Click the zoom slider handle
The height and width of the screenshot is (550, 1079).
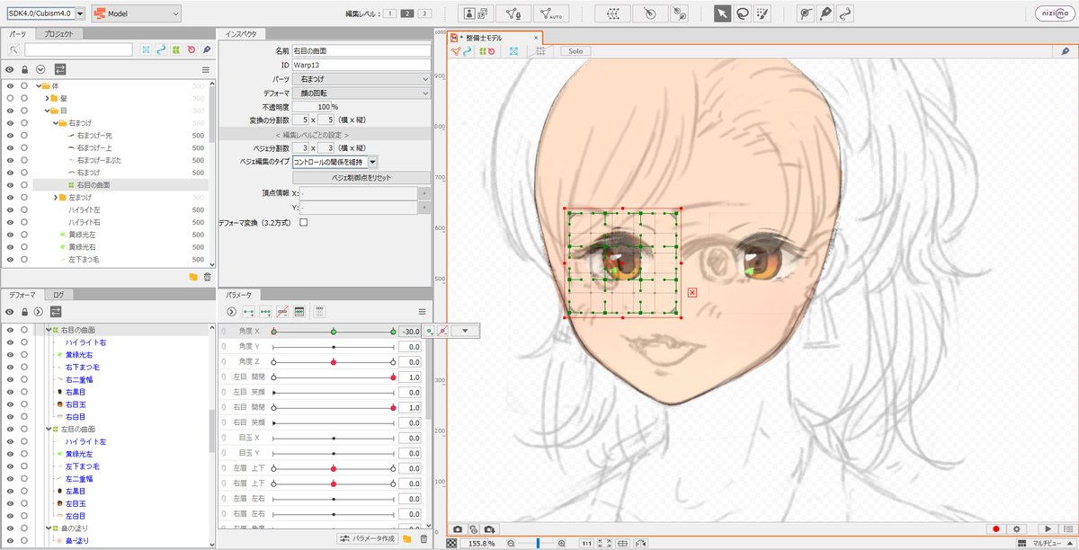[x=539, y=544]
